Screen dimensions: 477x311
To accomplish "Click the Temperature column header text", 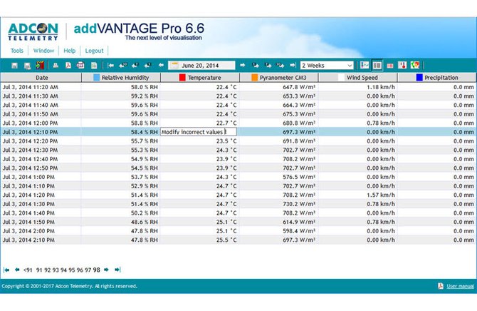I will click(204, 78).
